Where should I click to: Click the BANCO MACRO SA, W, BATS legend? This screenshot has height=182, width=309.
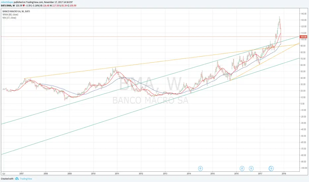16,11
